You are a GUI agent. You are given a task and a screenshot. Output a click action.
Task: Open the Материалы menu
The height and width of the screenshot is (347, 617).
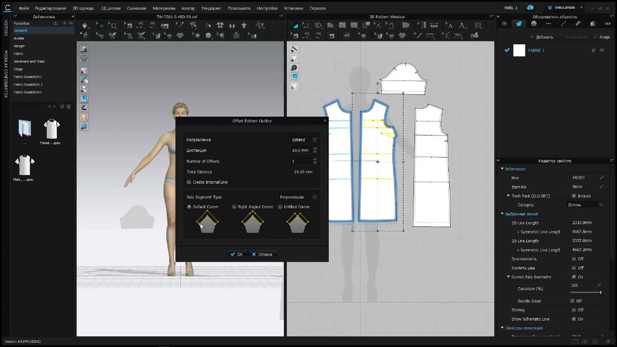(164, 8)
